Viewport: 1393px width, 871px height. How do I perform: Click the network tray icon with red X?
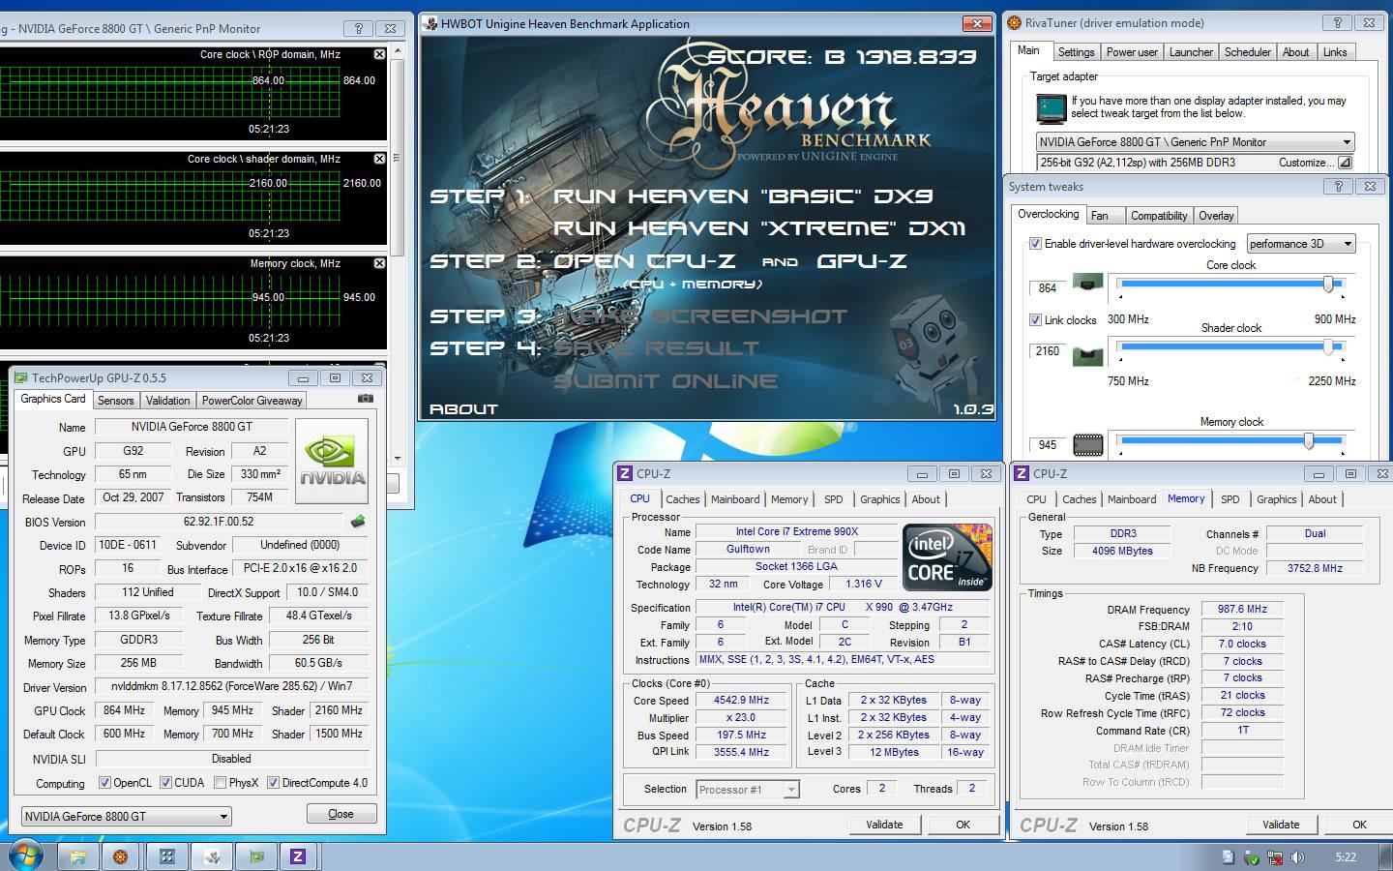1275,857
